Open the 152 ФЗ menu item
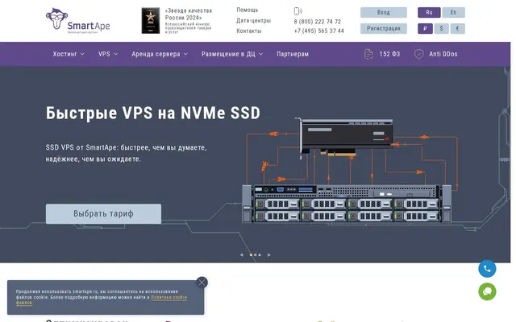The image size is (516, 322). (389, 54)
